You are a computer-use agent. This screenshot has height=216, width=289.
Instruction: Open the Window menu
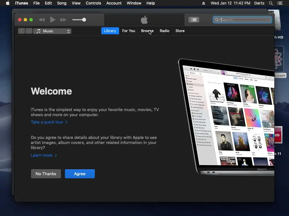point(134,3)
